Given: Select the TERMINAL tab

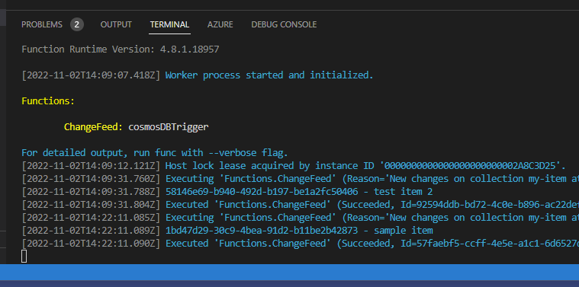Looking at the screenshot, I should click(169, 24).
